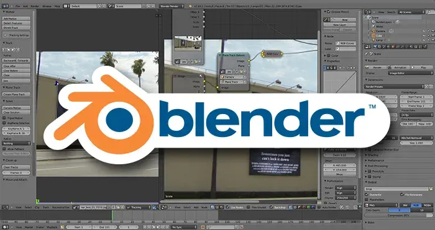Click the Lamp icon in the outliner
The height and width of the screenshot is (230, 435).
373,40
